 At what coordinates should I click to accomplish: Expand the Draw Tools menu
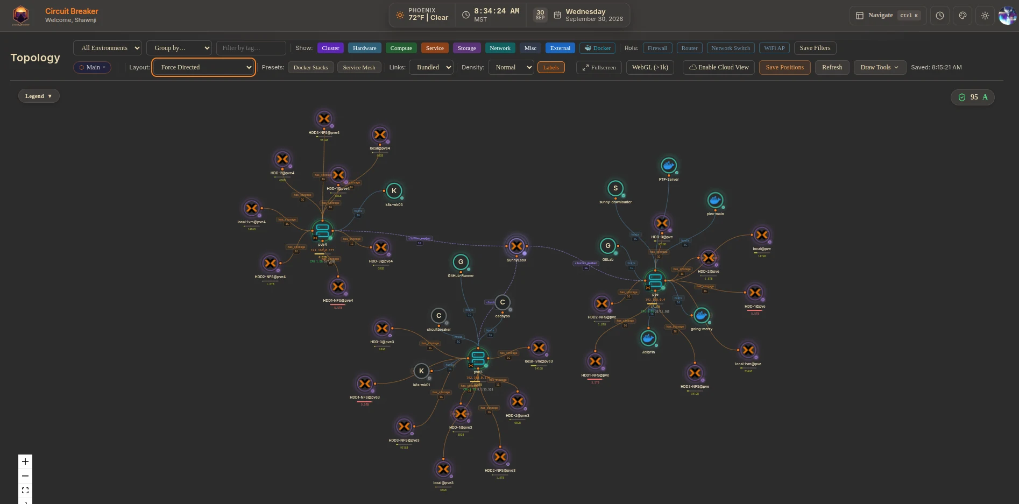[880, 67]
